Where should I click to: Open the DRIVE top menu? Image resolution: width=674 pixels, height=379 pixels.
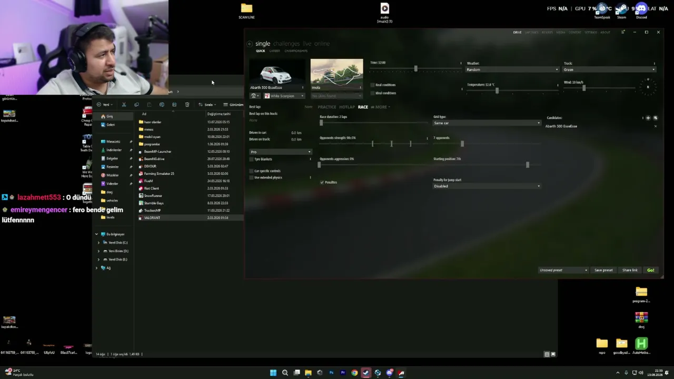click(x=517, y=33)
